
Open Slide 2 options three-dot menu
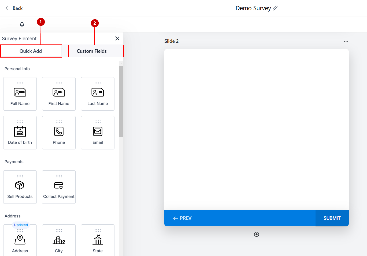coord(346,42)
